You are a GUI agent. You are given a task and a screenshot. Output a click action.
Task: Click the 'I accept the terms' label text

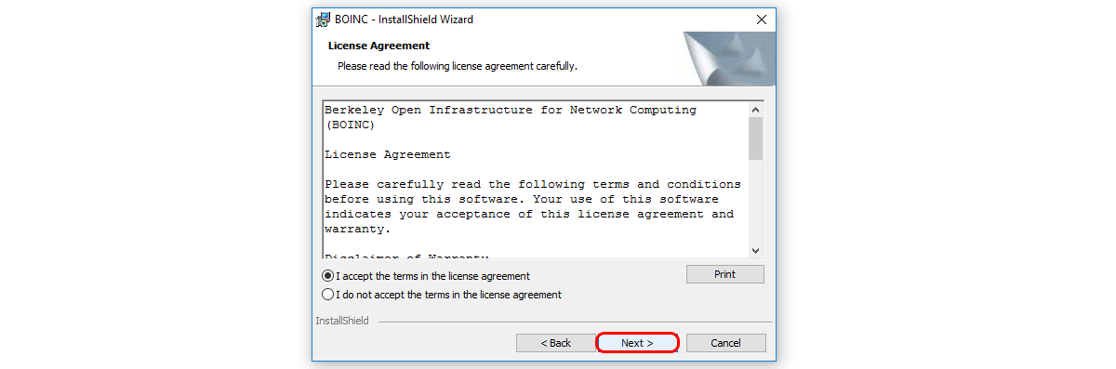(433, 276)
